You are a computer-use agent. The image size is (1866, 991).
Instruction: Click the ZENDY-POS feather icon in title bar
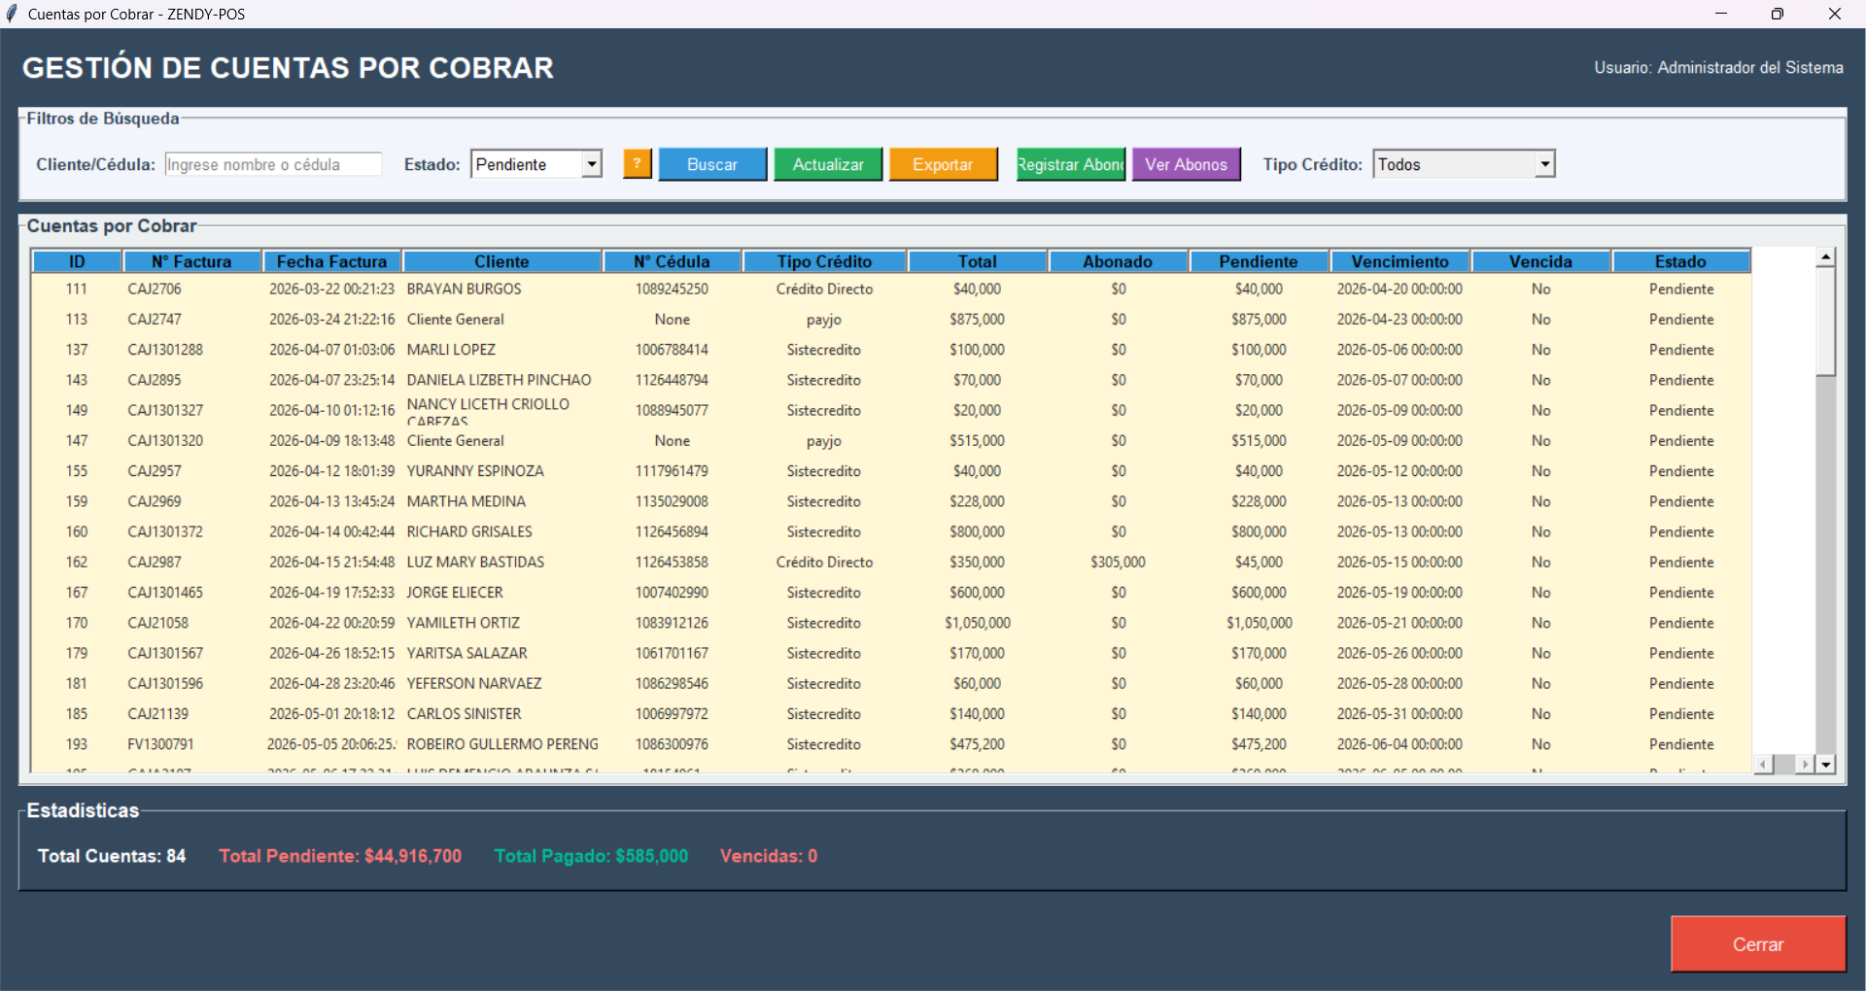12,14
